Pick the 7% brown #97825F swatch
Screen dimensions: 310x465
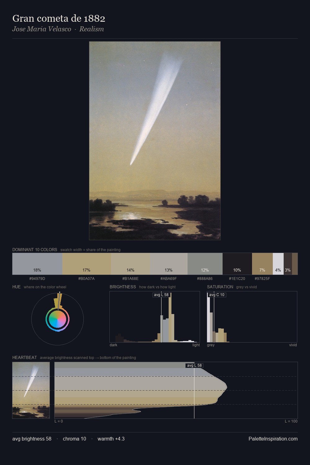point(262,264)
